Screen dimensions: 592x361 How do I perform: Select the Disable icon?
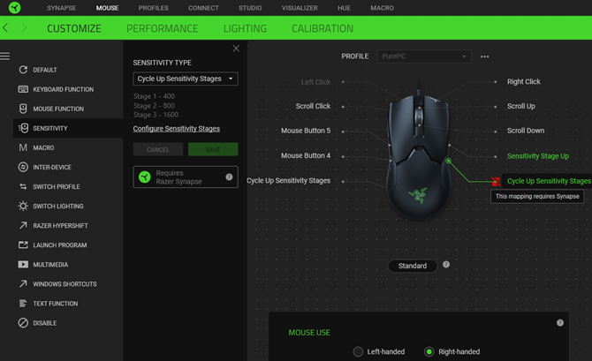23,323
